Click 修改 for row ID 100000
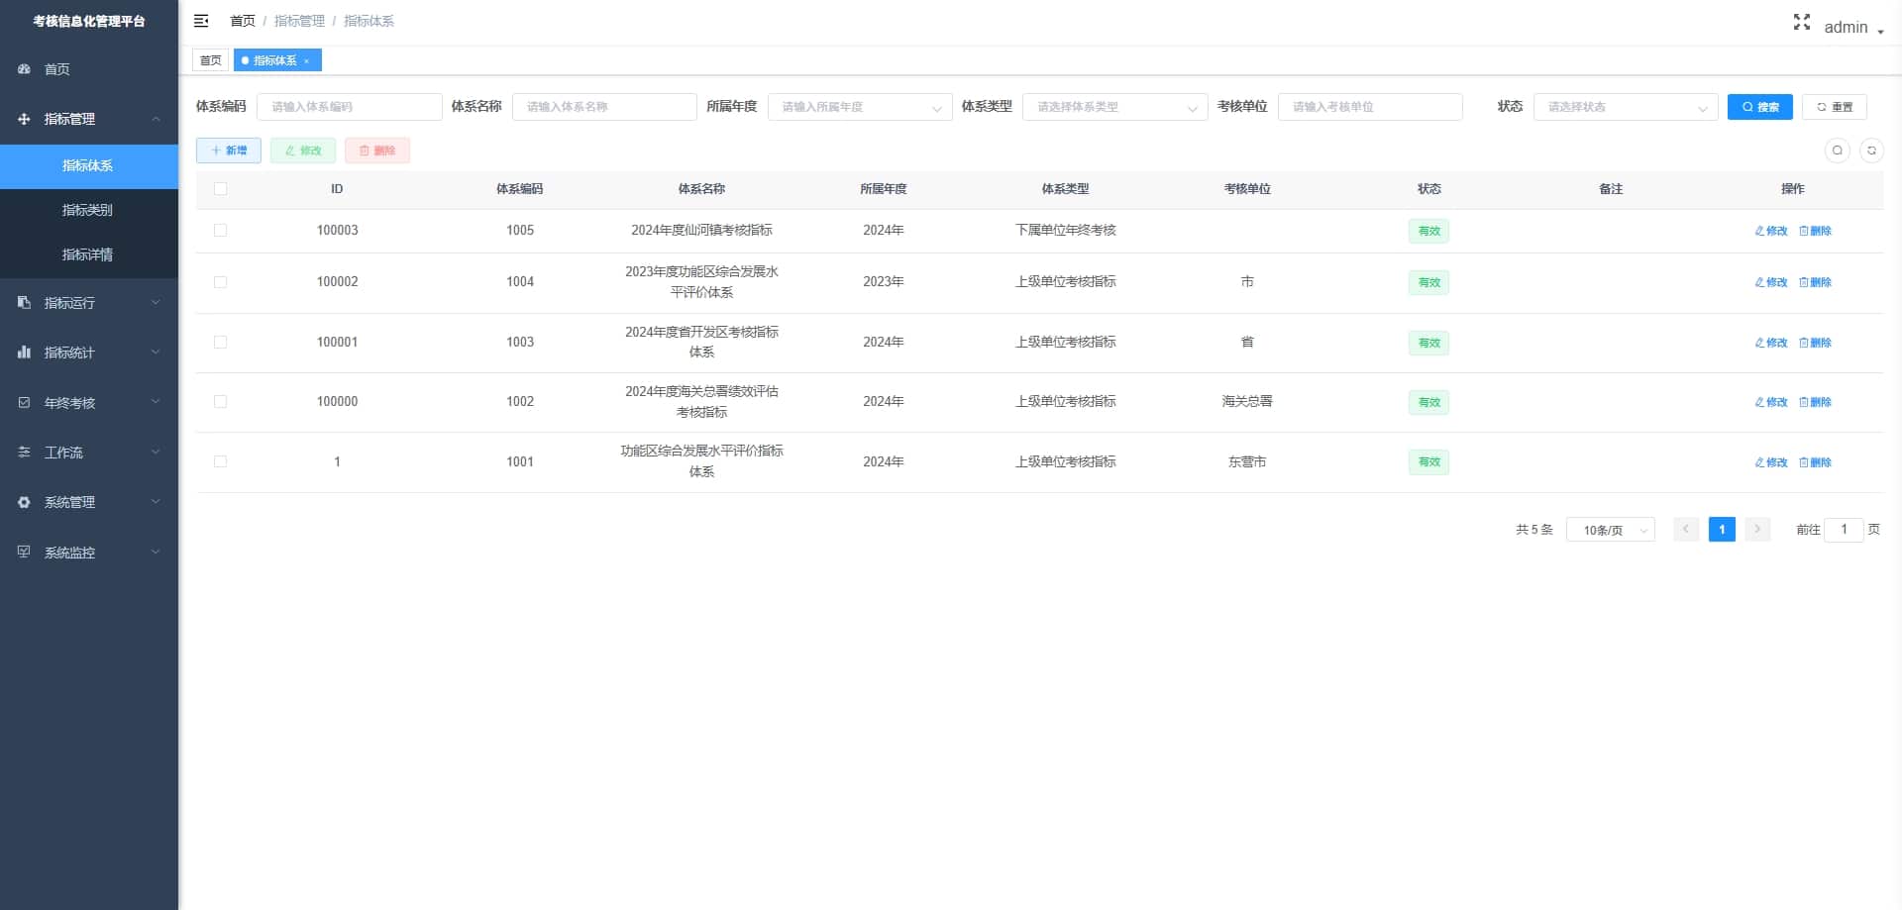The height and width of the screenshot is (910, 1902). pyautogui.click(x=1771, y=402)
